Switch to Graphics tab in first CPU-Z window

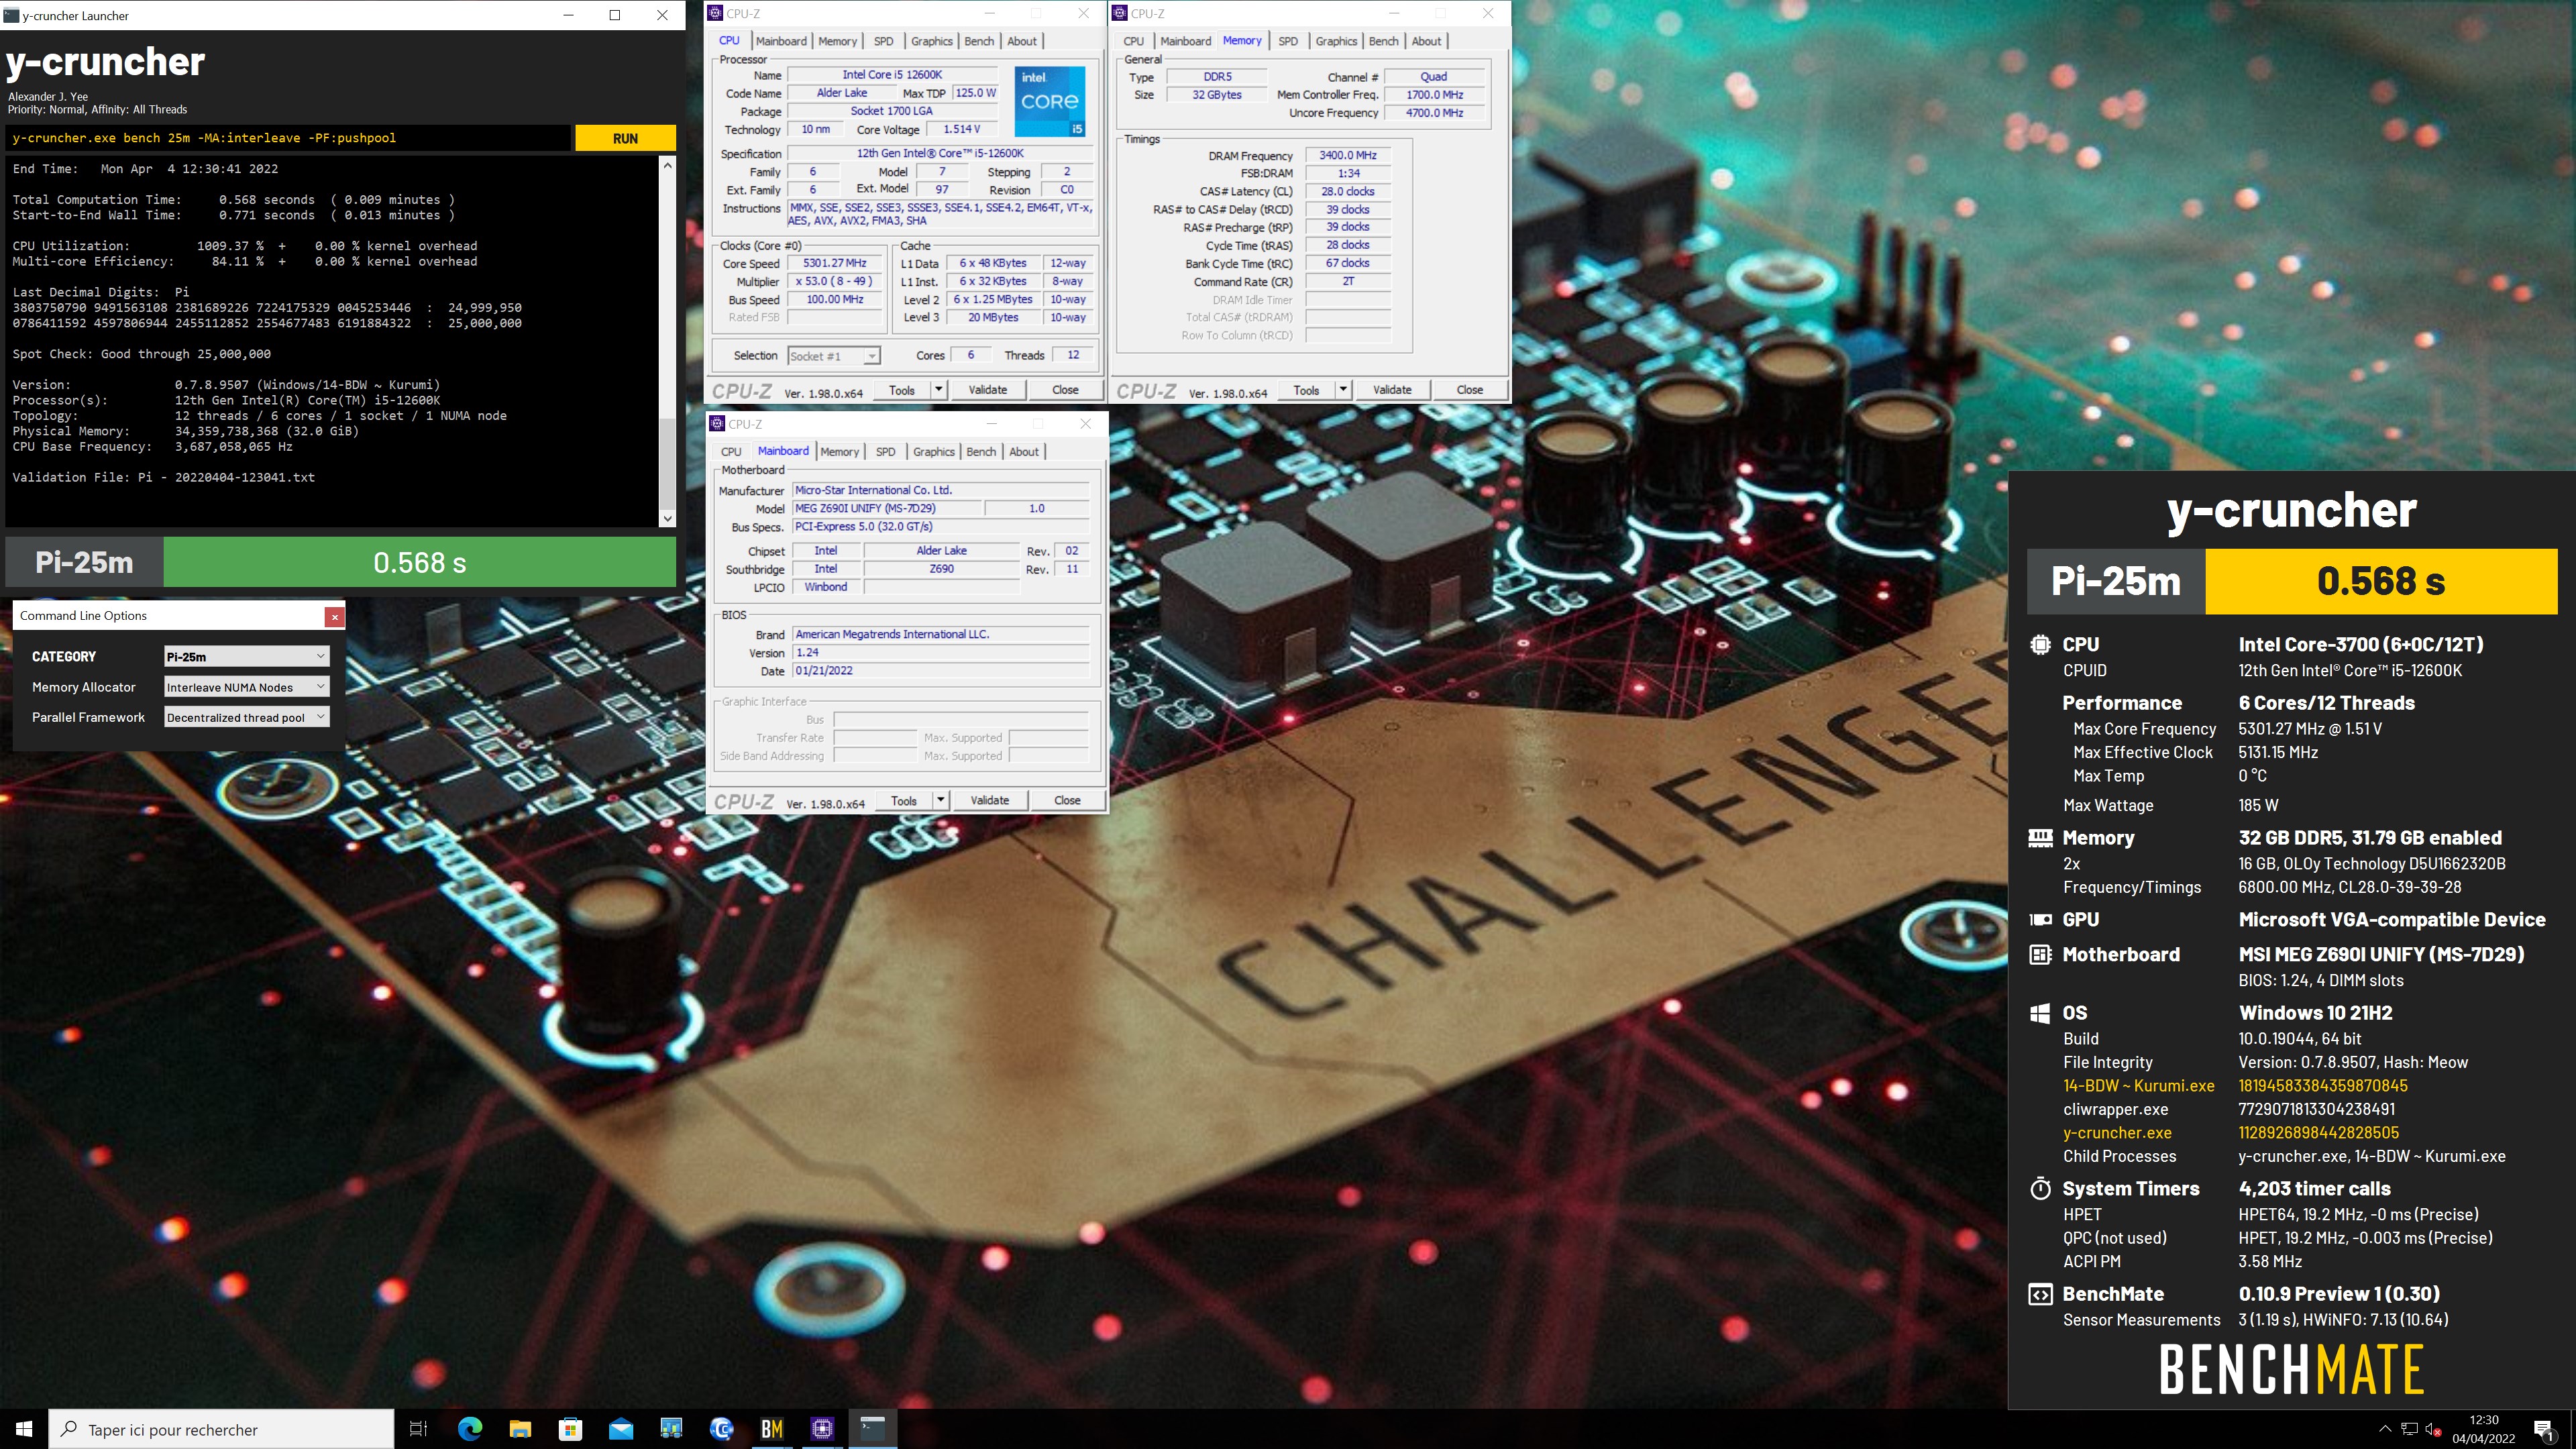coord(932,41)
